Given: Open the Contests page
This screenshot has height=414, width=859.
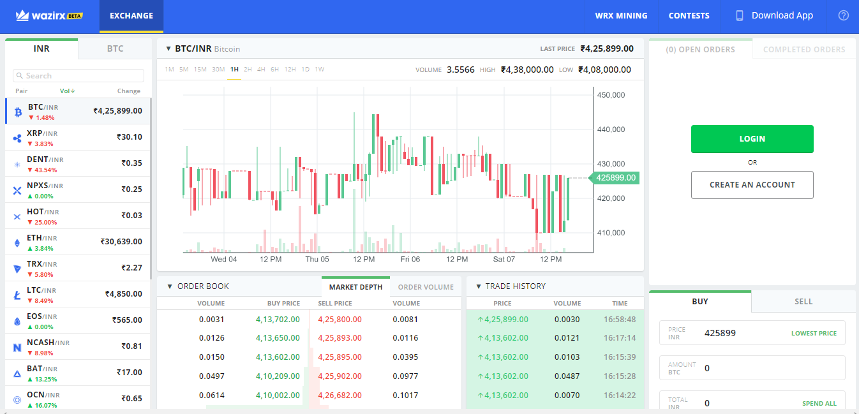Looking at the screenshot, I should click(x=689, y=16).
